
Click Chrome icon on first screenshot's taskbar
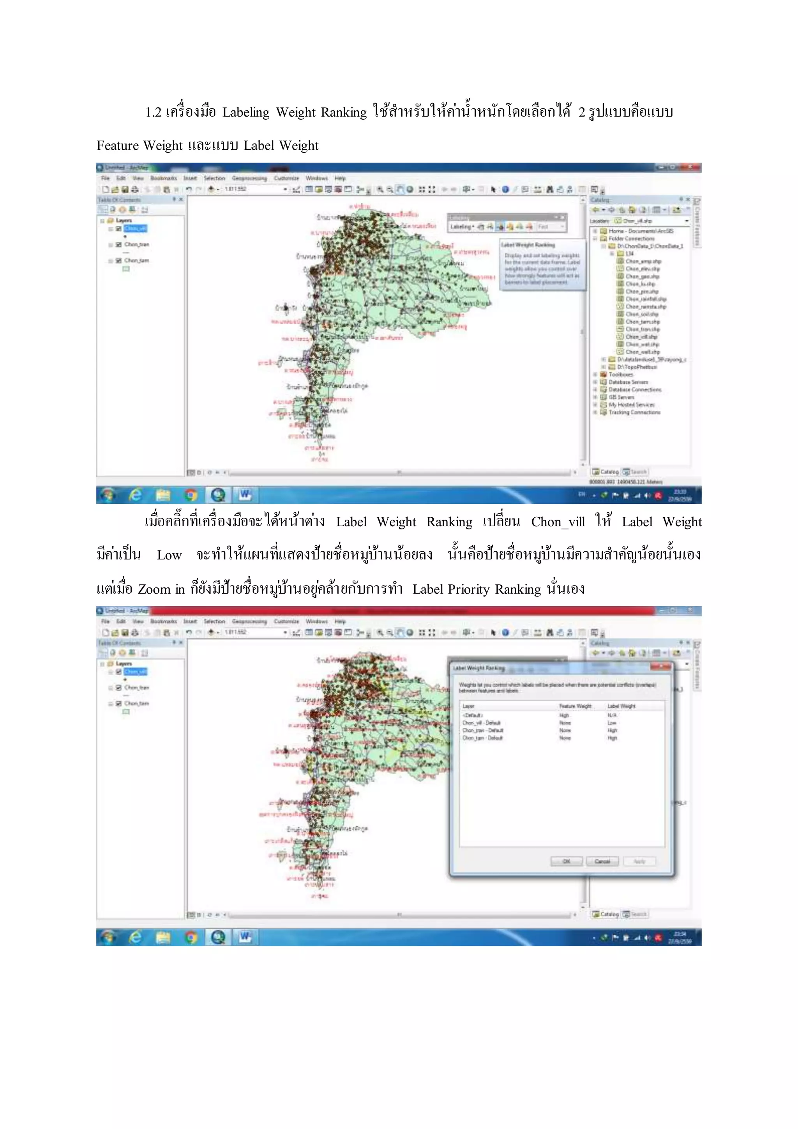pyautogui.click(x=191, y=495)
